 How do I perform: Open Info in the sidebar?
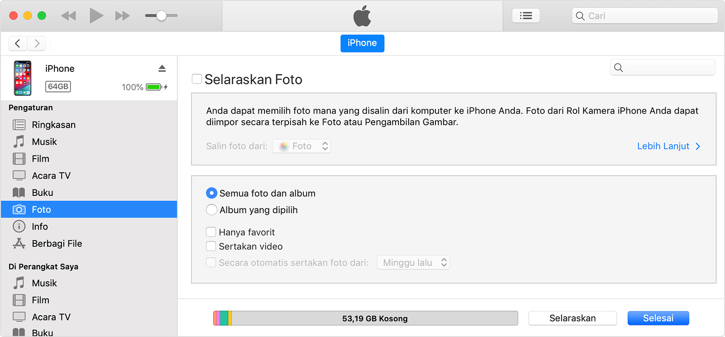[89, 227]
